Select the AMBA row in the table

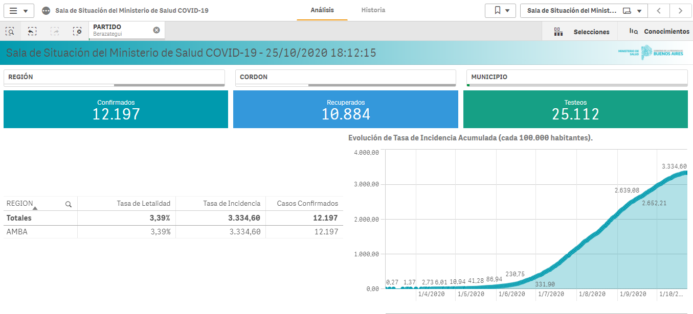[x=17, y=232]
